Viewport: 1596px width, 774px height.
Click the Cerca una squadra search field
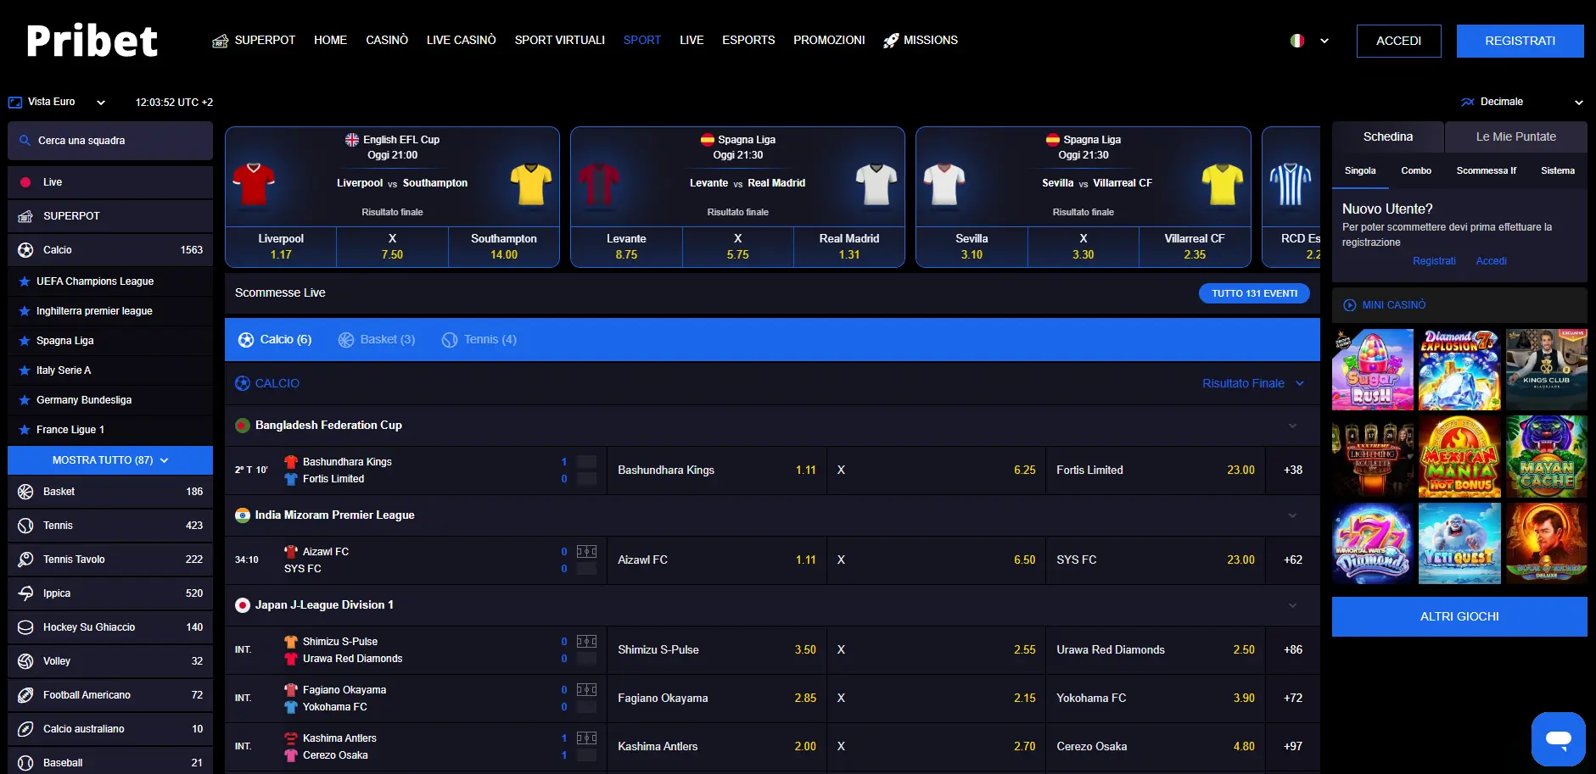(110, 141)
